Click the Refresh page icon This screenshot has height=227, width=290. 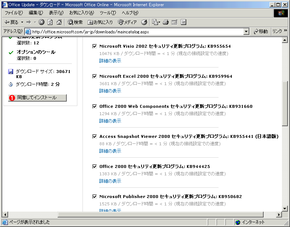[50, 22]
